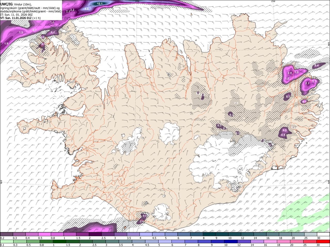Click the 12.1 precipitation value at the top
This screenshot has height=247, width=330.
point(100,4)
